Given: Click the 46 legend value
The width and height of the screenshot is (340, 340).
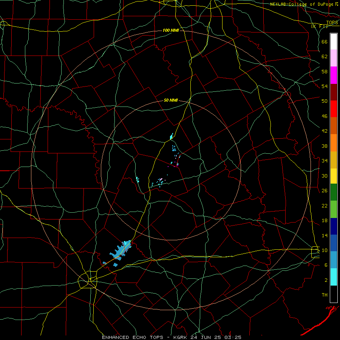Looking at the screenshot, I should [325, 116].
